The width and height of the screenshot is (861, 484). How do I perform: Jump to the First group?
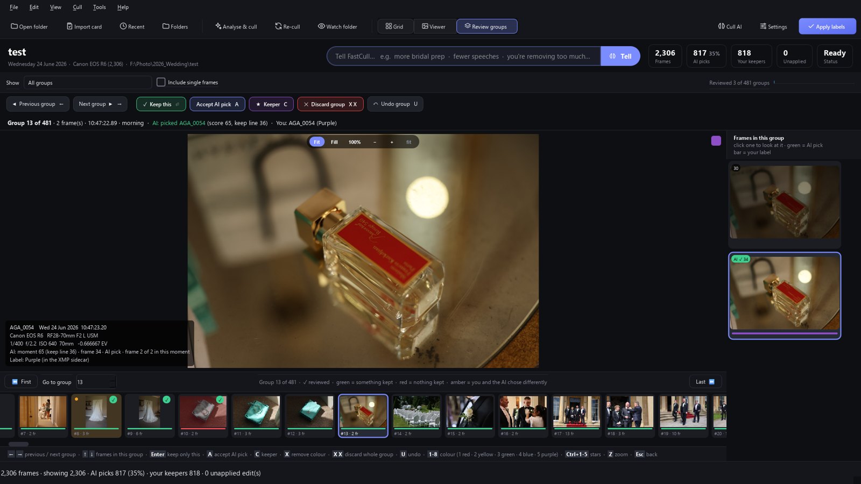pyautogui.click(x=21, y=382)
